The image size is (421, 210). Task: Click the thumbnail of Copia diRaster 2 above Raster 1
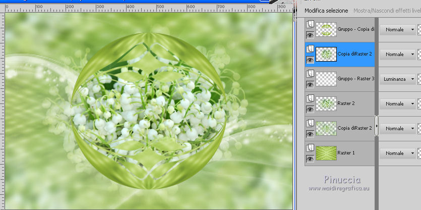tap(326, 128)
